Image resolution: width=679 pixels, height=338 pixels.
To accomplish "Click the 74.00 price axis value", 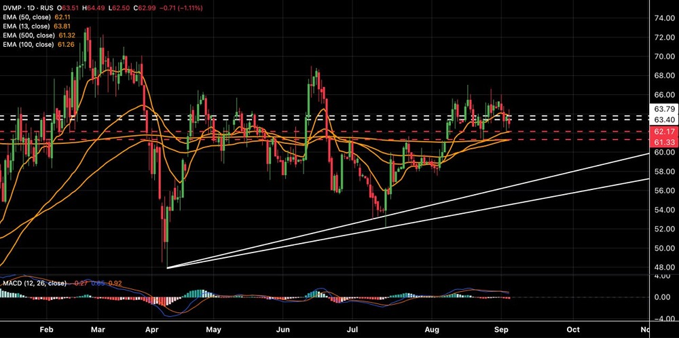I will pyautogui.click(x=664, y=18).
